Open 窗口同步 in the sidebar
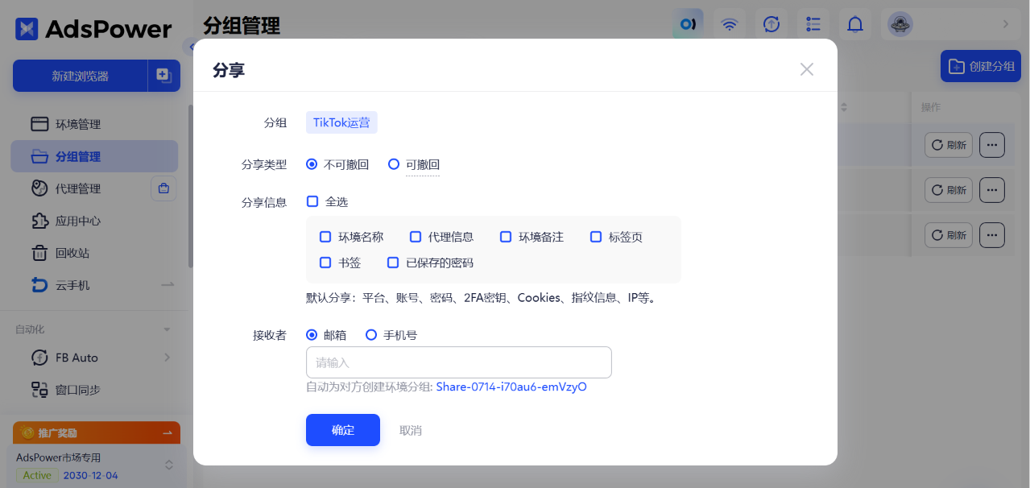Screen dimensions: 1030x488 (94, 390)
